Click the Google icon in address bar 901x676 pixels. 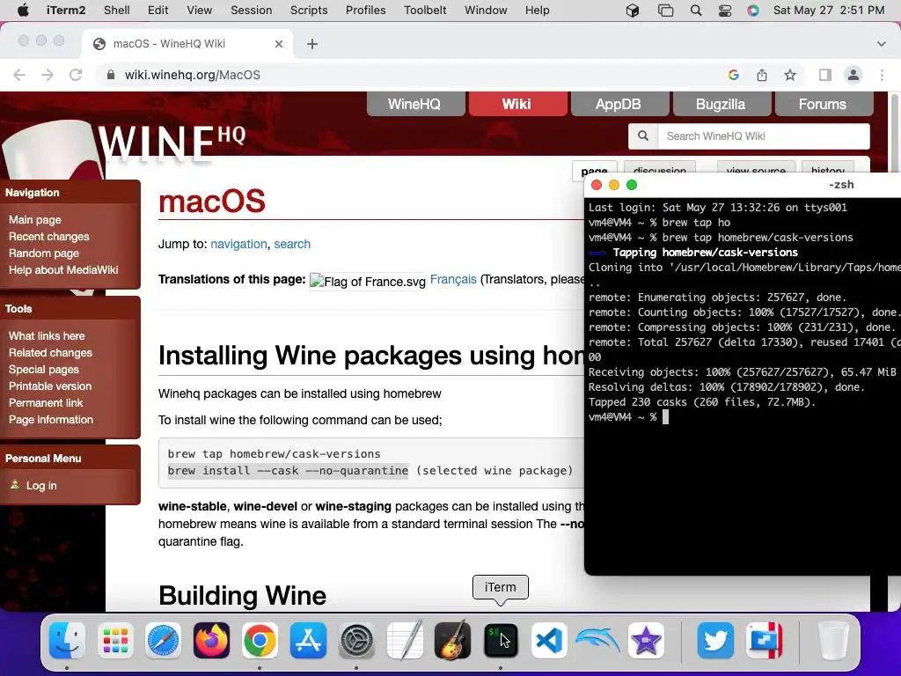pyautogui.click(x=733, y=75)
